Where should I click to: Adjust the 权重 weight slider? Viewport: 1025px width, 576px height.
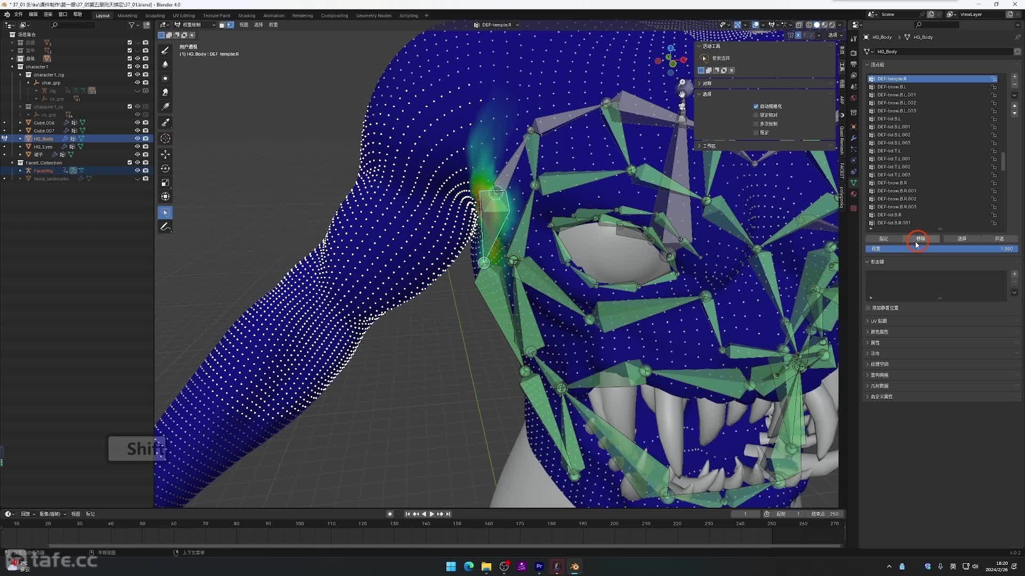[942, 249]
